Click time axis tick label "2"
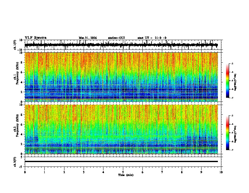 coord(64,172)
